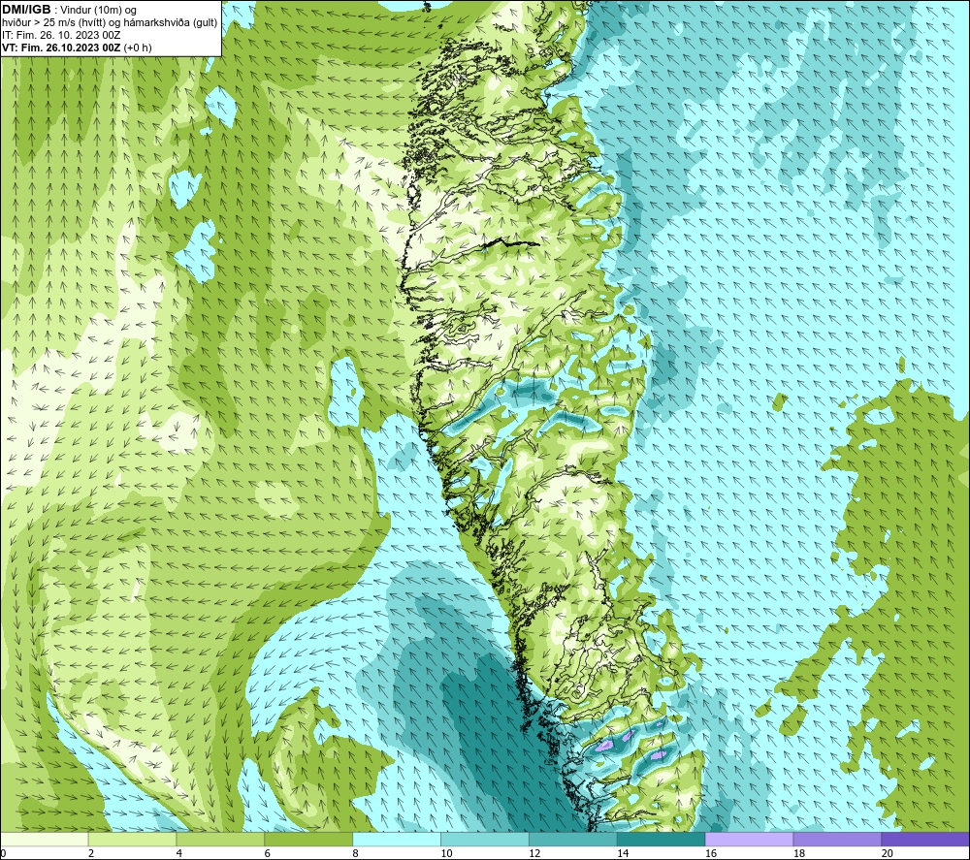Click the 'hviður > 25 m/s' description line

click(110, 23)
